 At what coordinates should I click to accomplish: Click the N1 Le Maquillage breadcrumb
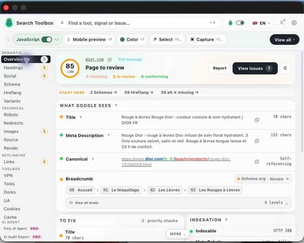(x=121, y=190)
